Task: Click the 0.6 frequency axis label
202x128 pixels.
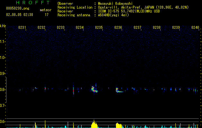Action: [3, 122]
